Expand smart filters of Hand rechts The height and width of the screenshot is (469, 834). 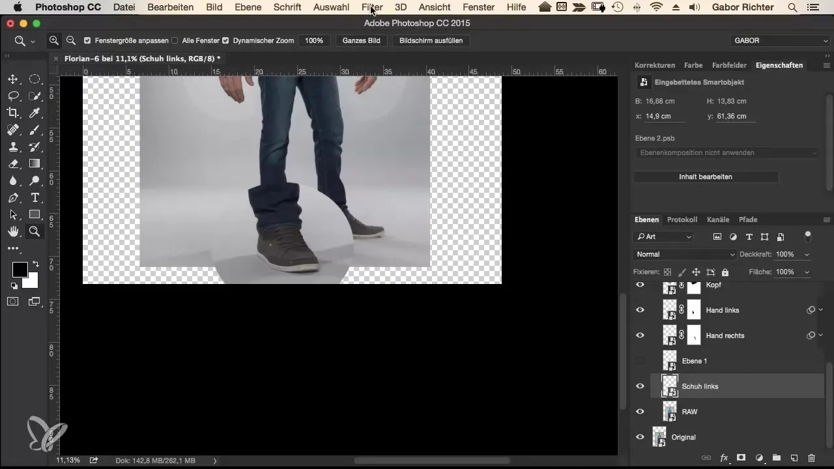[820, 335]
